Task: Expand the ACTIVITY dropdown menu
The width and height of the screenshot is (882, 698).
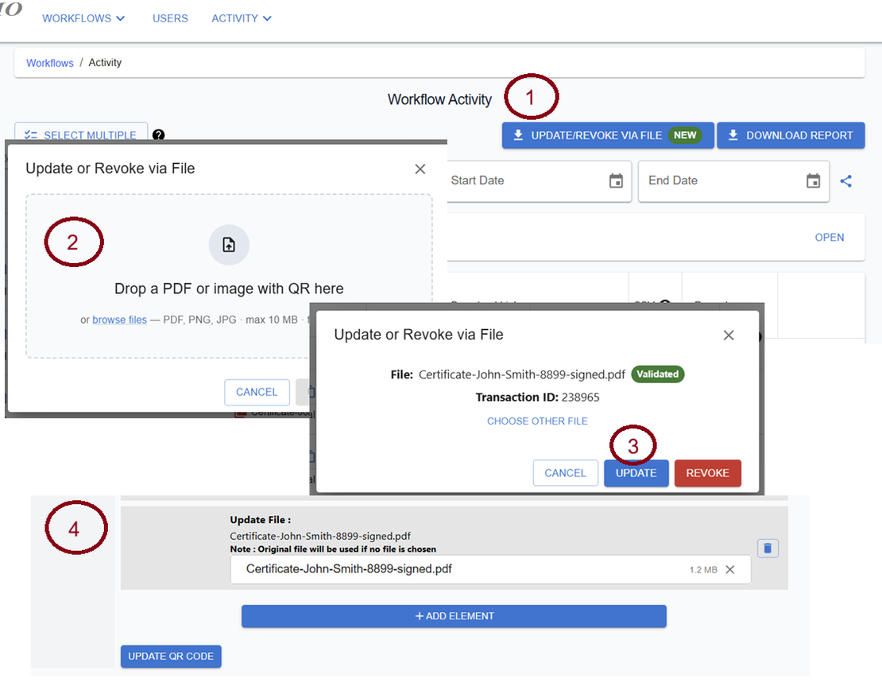Action: (242, 18)
